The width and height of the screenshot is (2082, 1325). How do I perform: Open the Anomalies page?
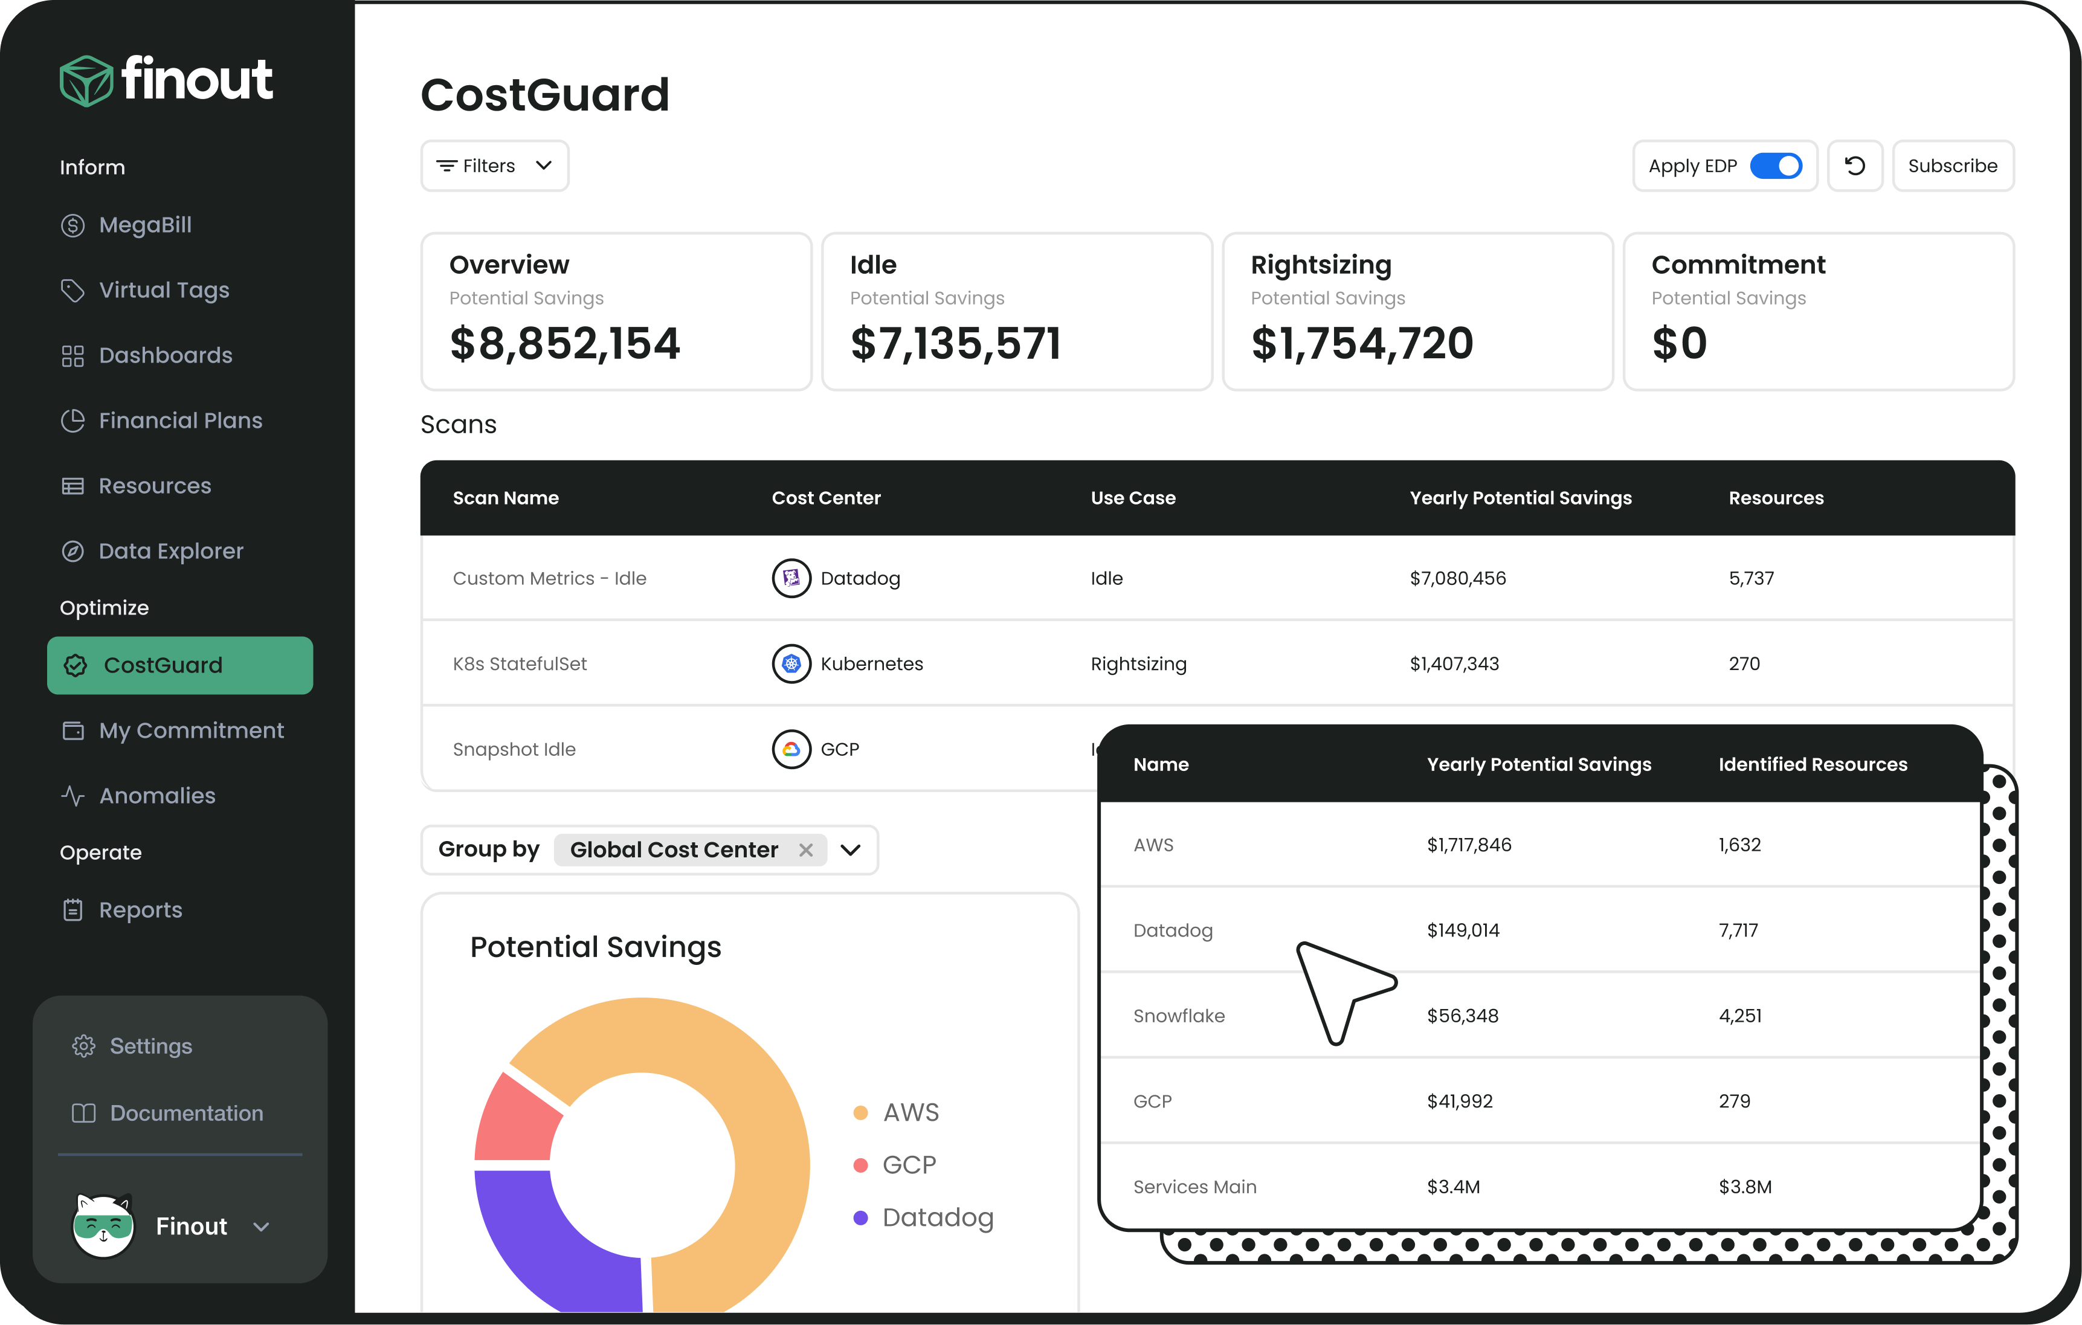(x=157, y=796)
